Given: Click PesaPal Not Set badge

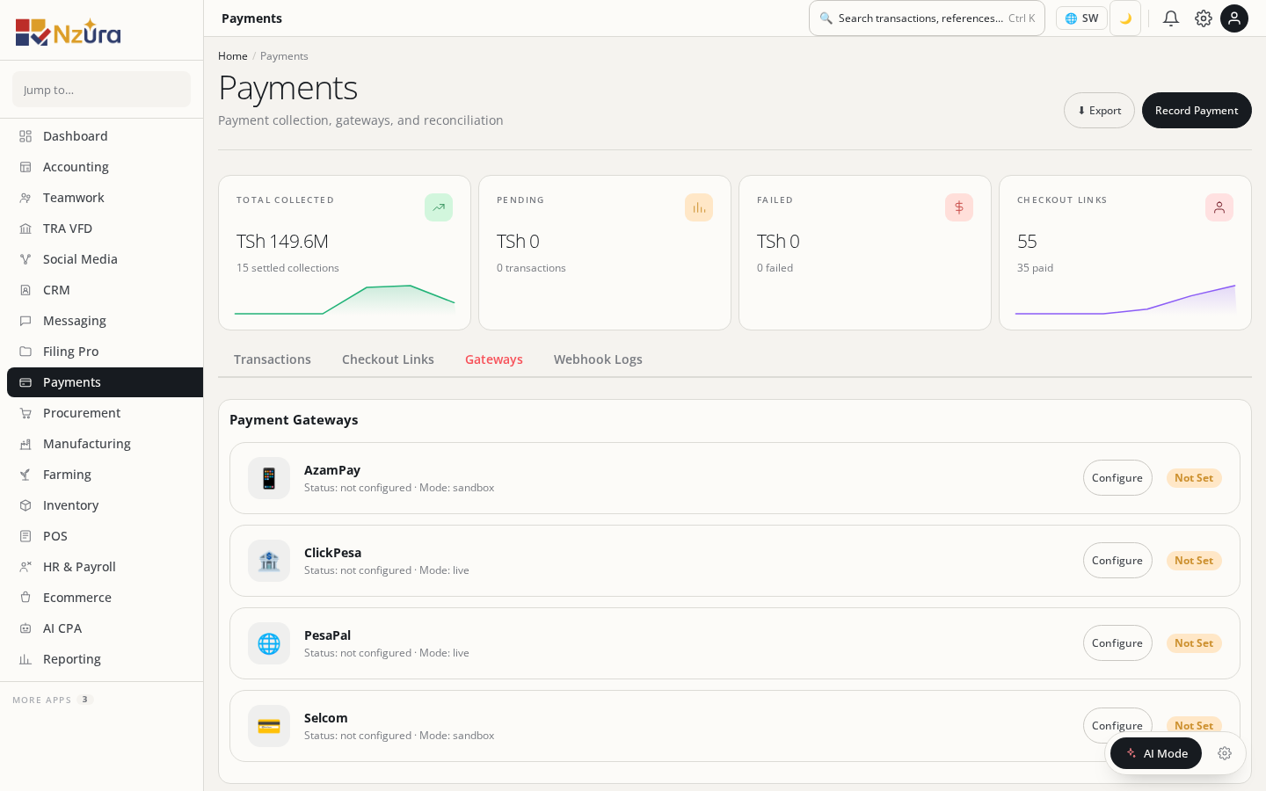Looking at the screenshot, I should coord(1194,643).
